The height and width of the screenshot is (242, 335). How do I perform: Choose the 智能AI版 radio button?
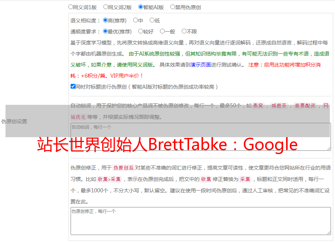click(140, 7)
